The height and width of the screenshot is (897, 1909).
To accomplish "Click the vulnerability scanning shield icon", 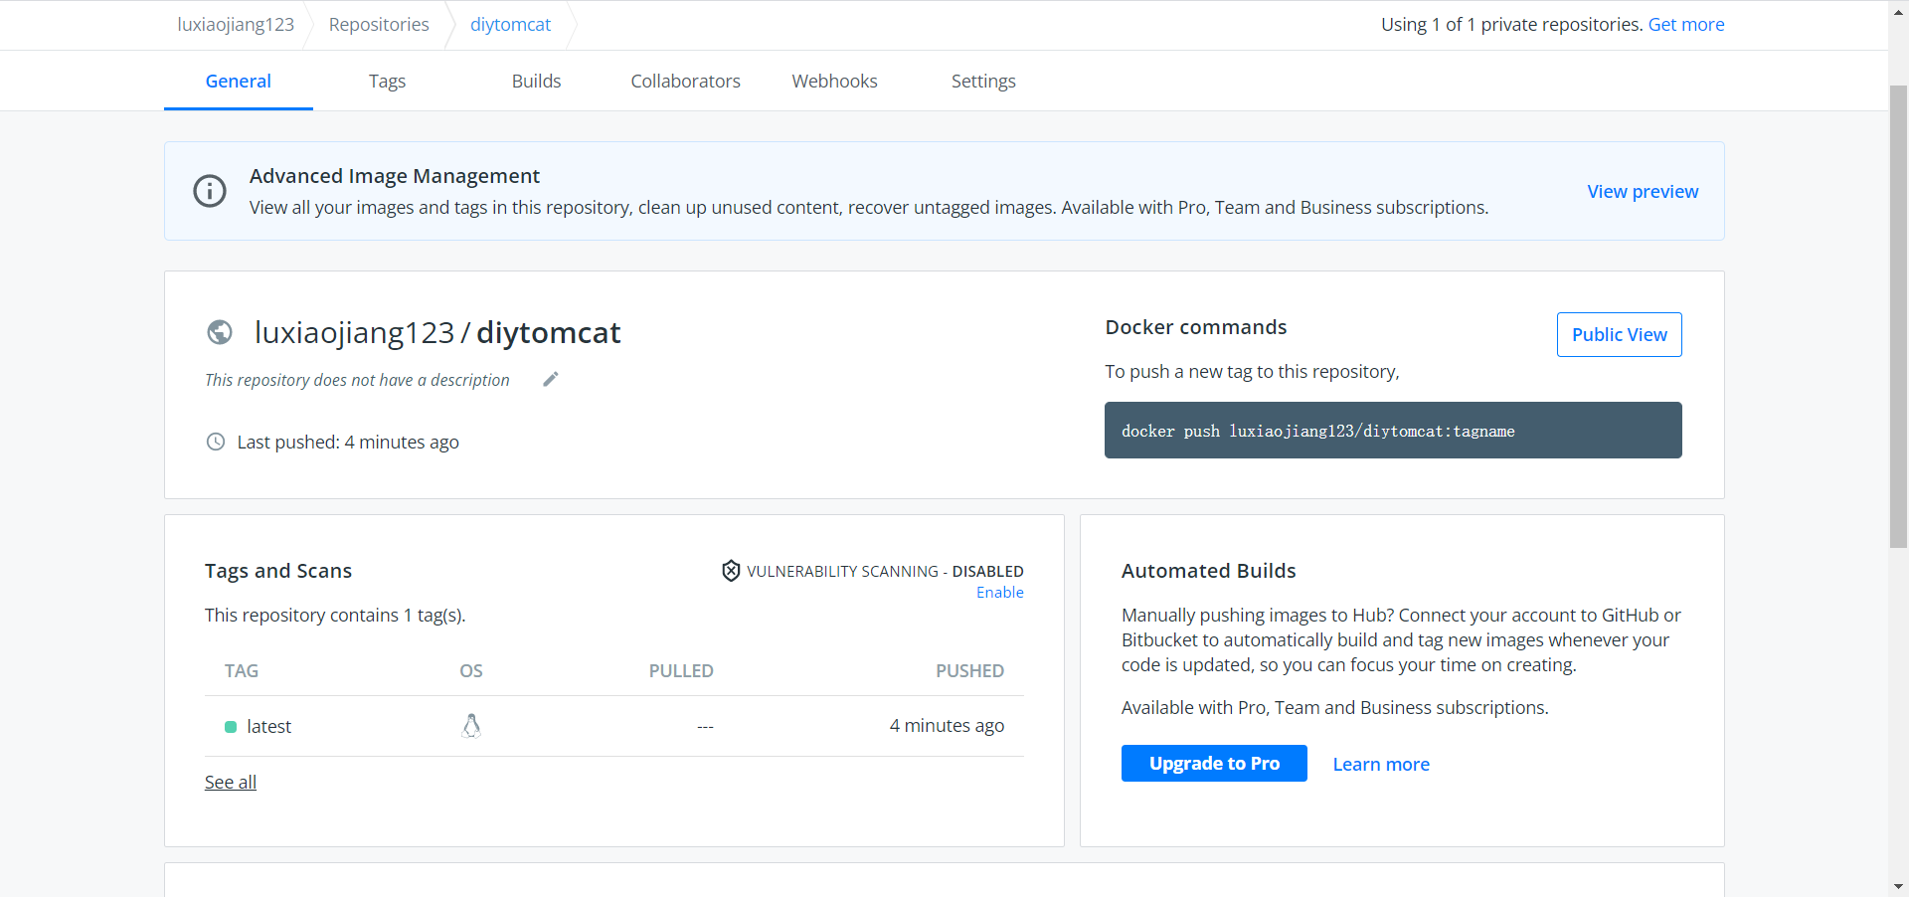I will pos(731,571).
